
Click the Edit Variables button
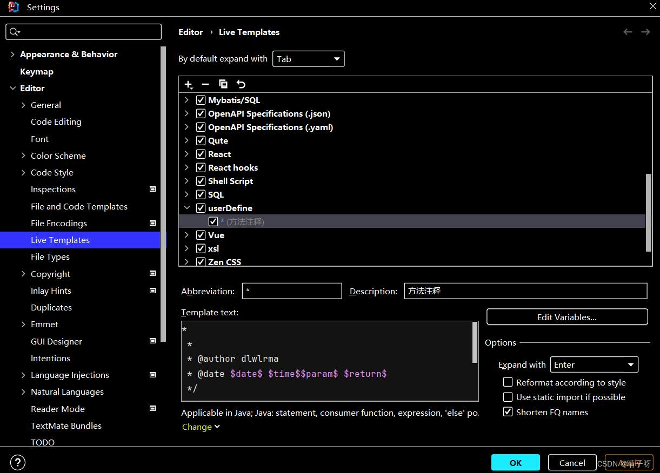[567, 317]
